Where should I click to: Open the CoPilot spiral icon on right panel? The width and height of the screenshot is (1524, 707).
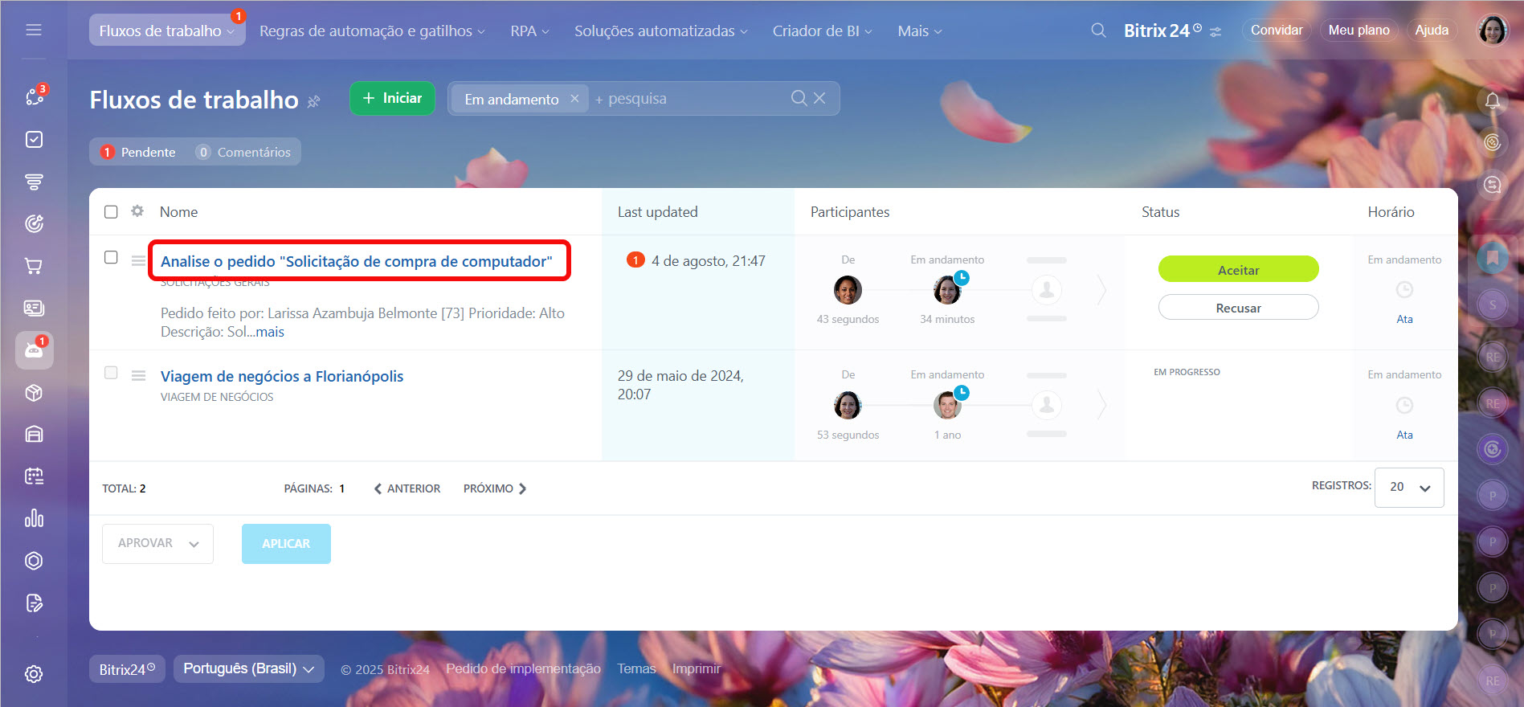tap(1492, 142)
